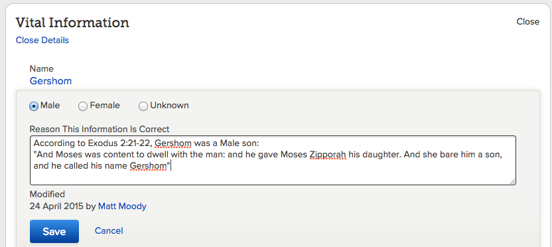Screen dimensions: 552x247
Task: Open the Gershom name link
Action: pyautogui.click(x=50, y=81)
